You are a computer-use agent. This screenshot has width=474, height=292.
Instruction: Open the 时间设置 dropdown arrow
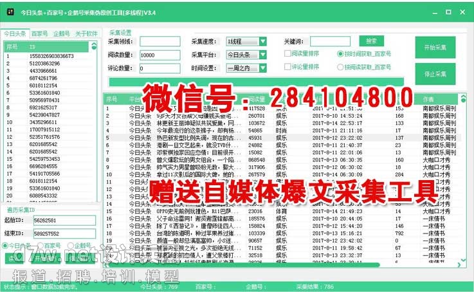(x=262, y=68)
